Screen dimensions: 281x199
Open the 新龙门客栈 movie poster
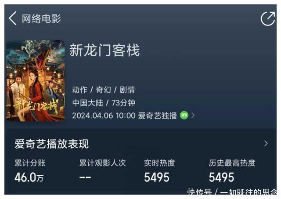point(35,81)
